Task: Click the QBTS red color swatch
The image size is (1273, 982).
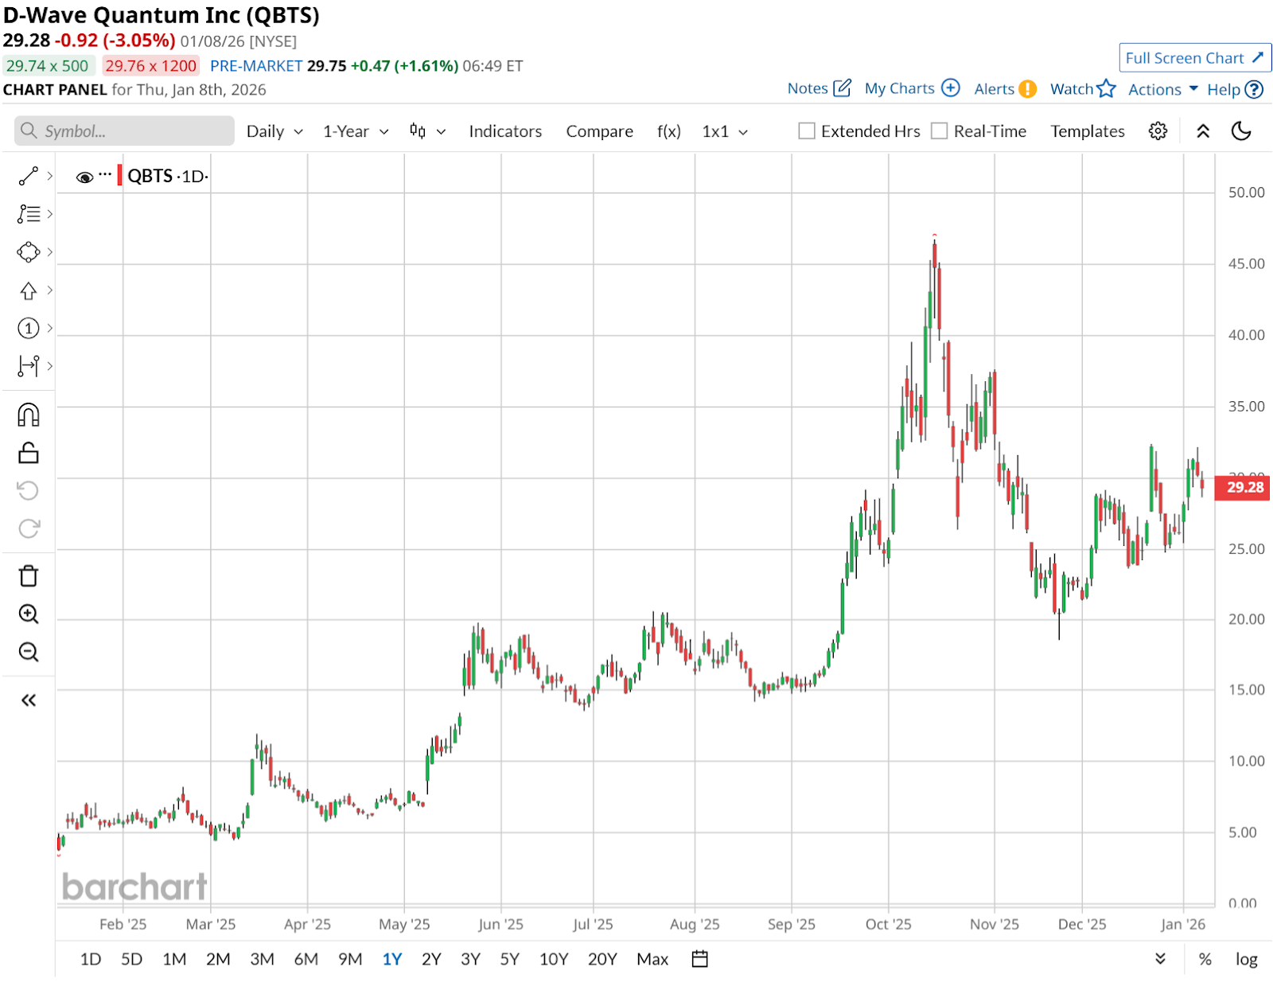Action: tap(119, 175)
